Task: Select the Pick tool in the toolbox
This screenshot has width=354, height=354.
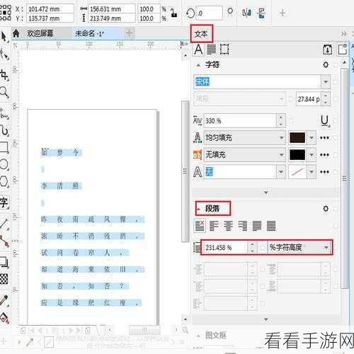Action: (4, 38)
